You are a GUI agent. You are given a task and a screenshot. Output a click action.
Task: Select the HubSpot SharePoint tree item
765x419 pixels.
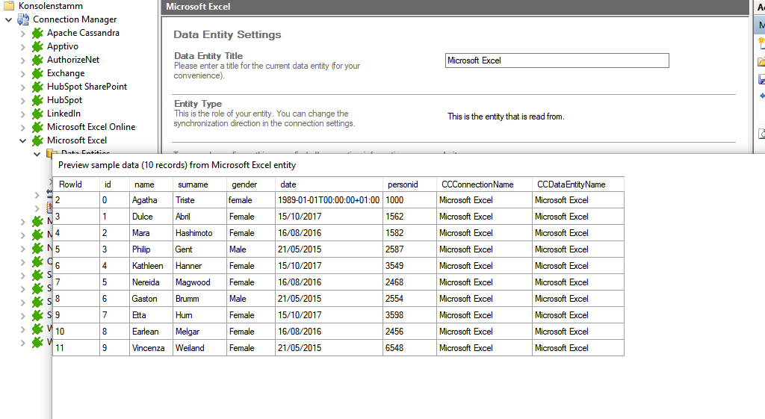point(87,87)
